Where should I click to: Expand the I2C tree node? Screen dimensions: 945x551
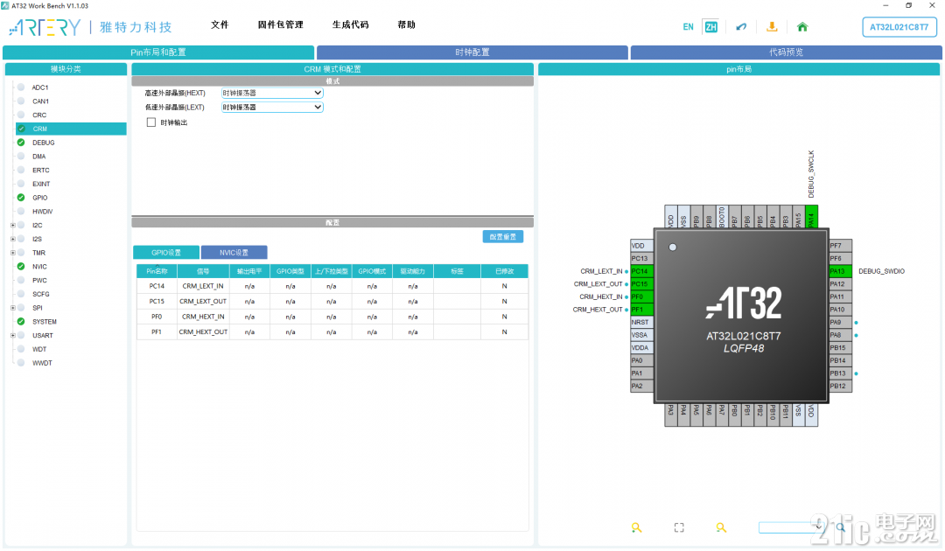(12, 226)
